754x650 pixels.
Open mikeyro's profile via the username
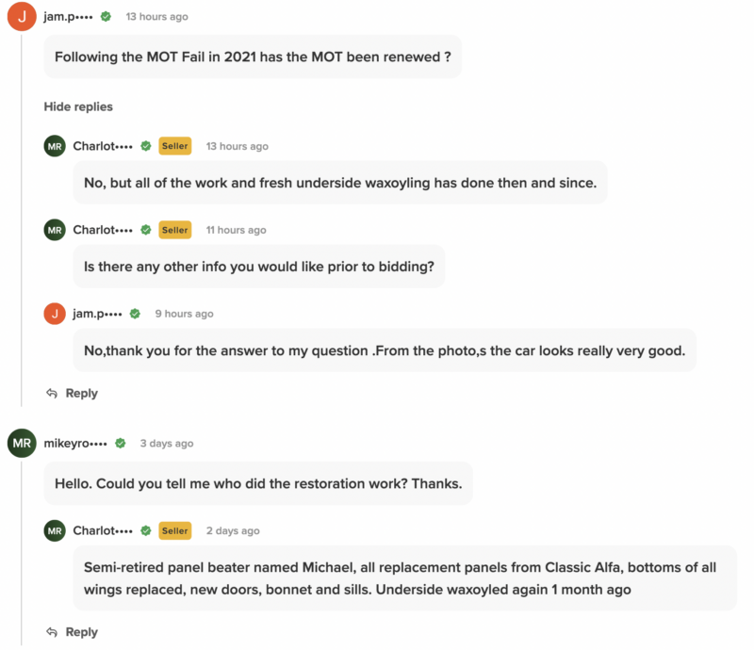point(75,444)
